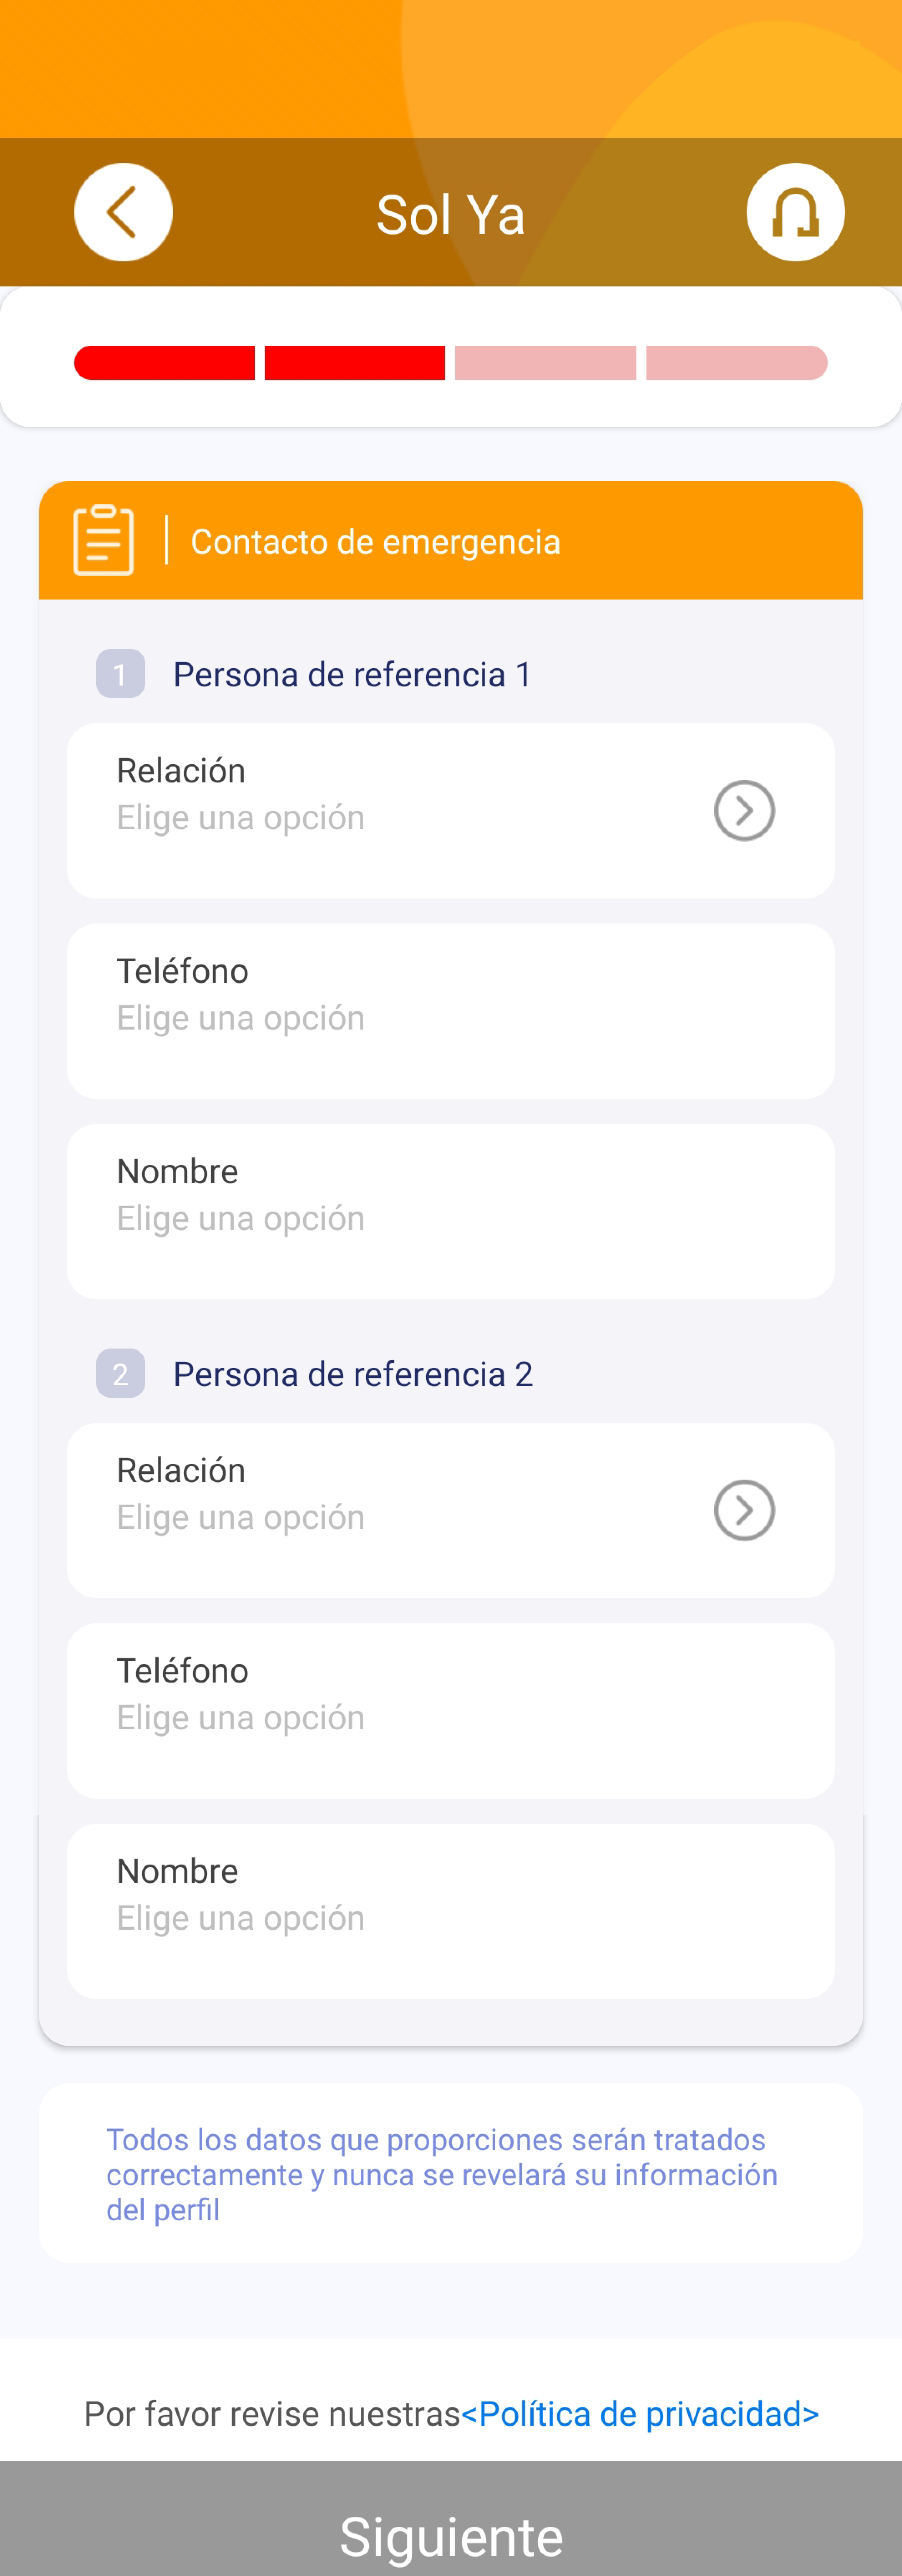This screenshot has height=2576, width=902.
Task: Expand Relación chevron for reference person 2
Action: 744,1510
